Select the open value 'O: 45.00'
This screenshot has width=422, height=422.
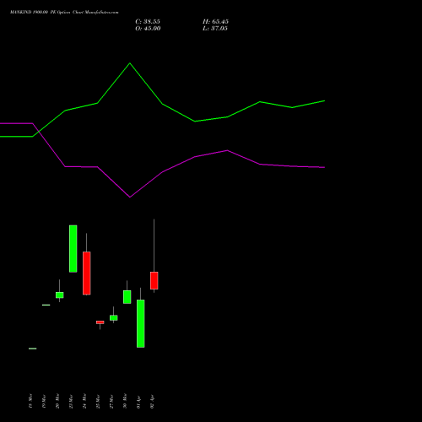[x=148, y=29]
